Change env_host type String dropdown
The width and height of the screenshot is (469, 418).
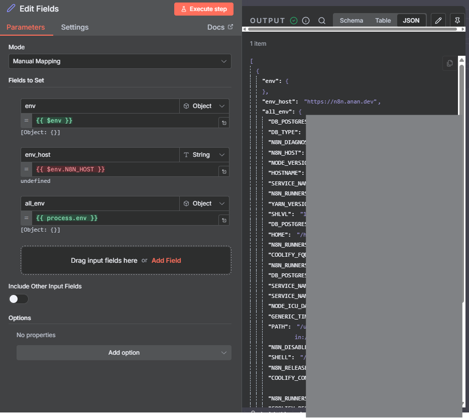(x=204, y=155)
